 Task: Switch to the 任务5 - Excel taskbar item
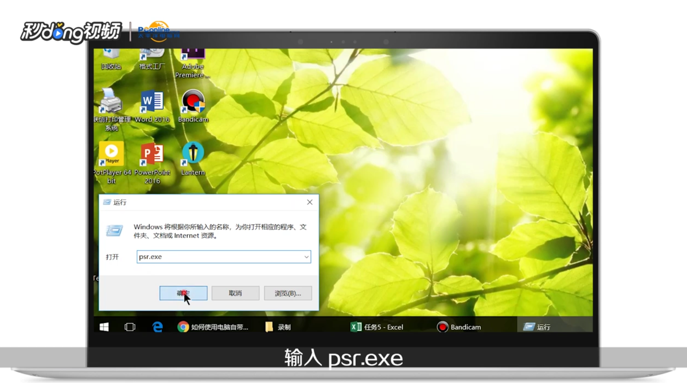click(x=377, y=327)
